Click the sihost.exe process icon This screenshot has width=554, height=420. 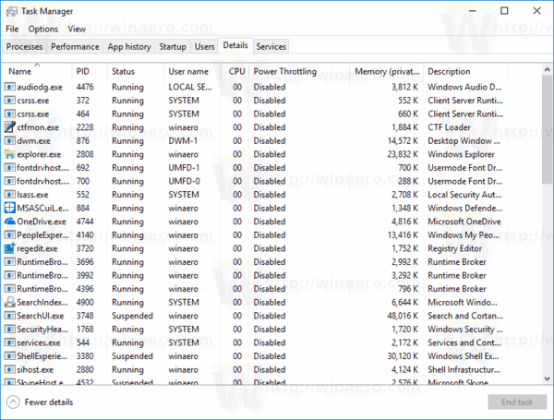click(x=10, y=369)
